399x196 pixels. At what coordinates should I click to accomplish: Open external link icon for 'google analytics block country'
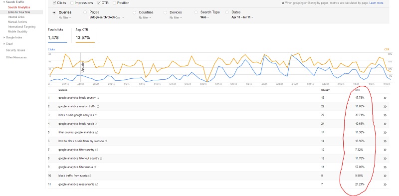(98, 98)
